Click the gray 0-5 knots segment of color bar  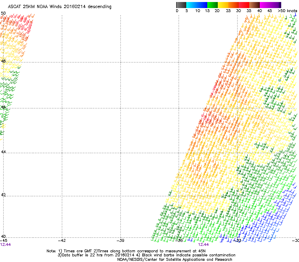(181, 5)
